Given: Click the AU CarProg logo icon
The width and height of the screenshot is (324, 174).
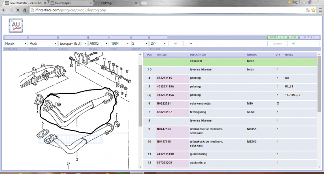Looking at the screenshot, I should [x=17, y=25].
